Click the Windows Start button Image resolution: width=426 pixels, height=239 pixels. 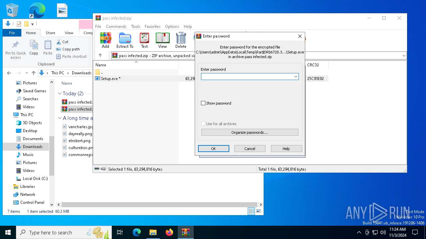pos(8,232)
